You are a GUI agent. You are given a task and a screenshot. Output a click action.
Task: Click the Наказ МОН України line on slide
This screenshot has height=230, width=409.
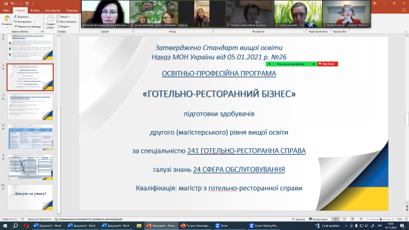219,57
